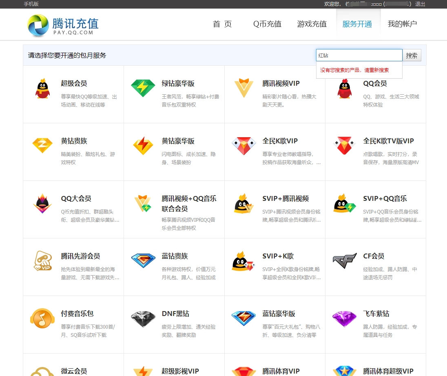The width and height of the screenshot is (447, 376).
Task: Open the 蓝钻贵族 title
Action: [x=175, y=256]
